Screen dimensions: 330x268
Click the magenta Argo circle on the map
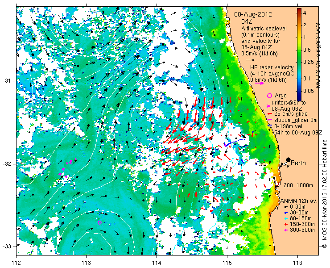100,222
